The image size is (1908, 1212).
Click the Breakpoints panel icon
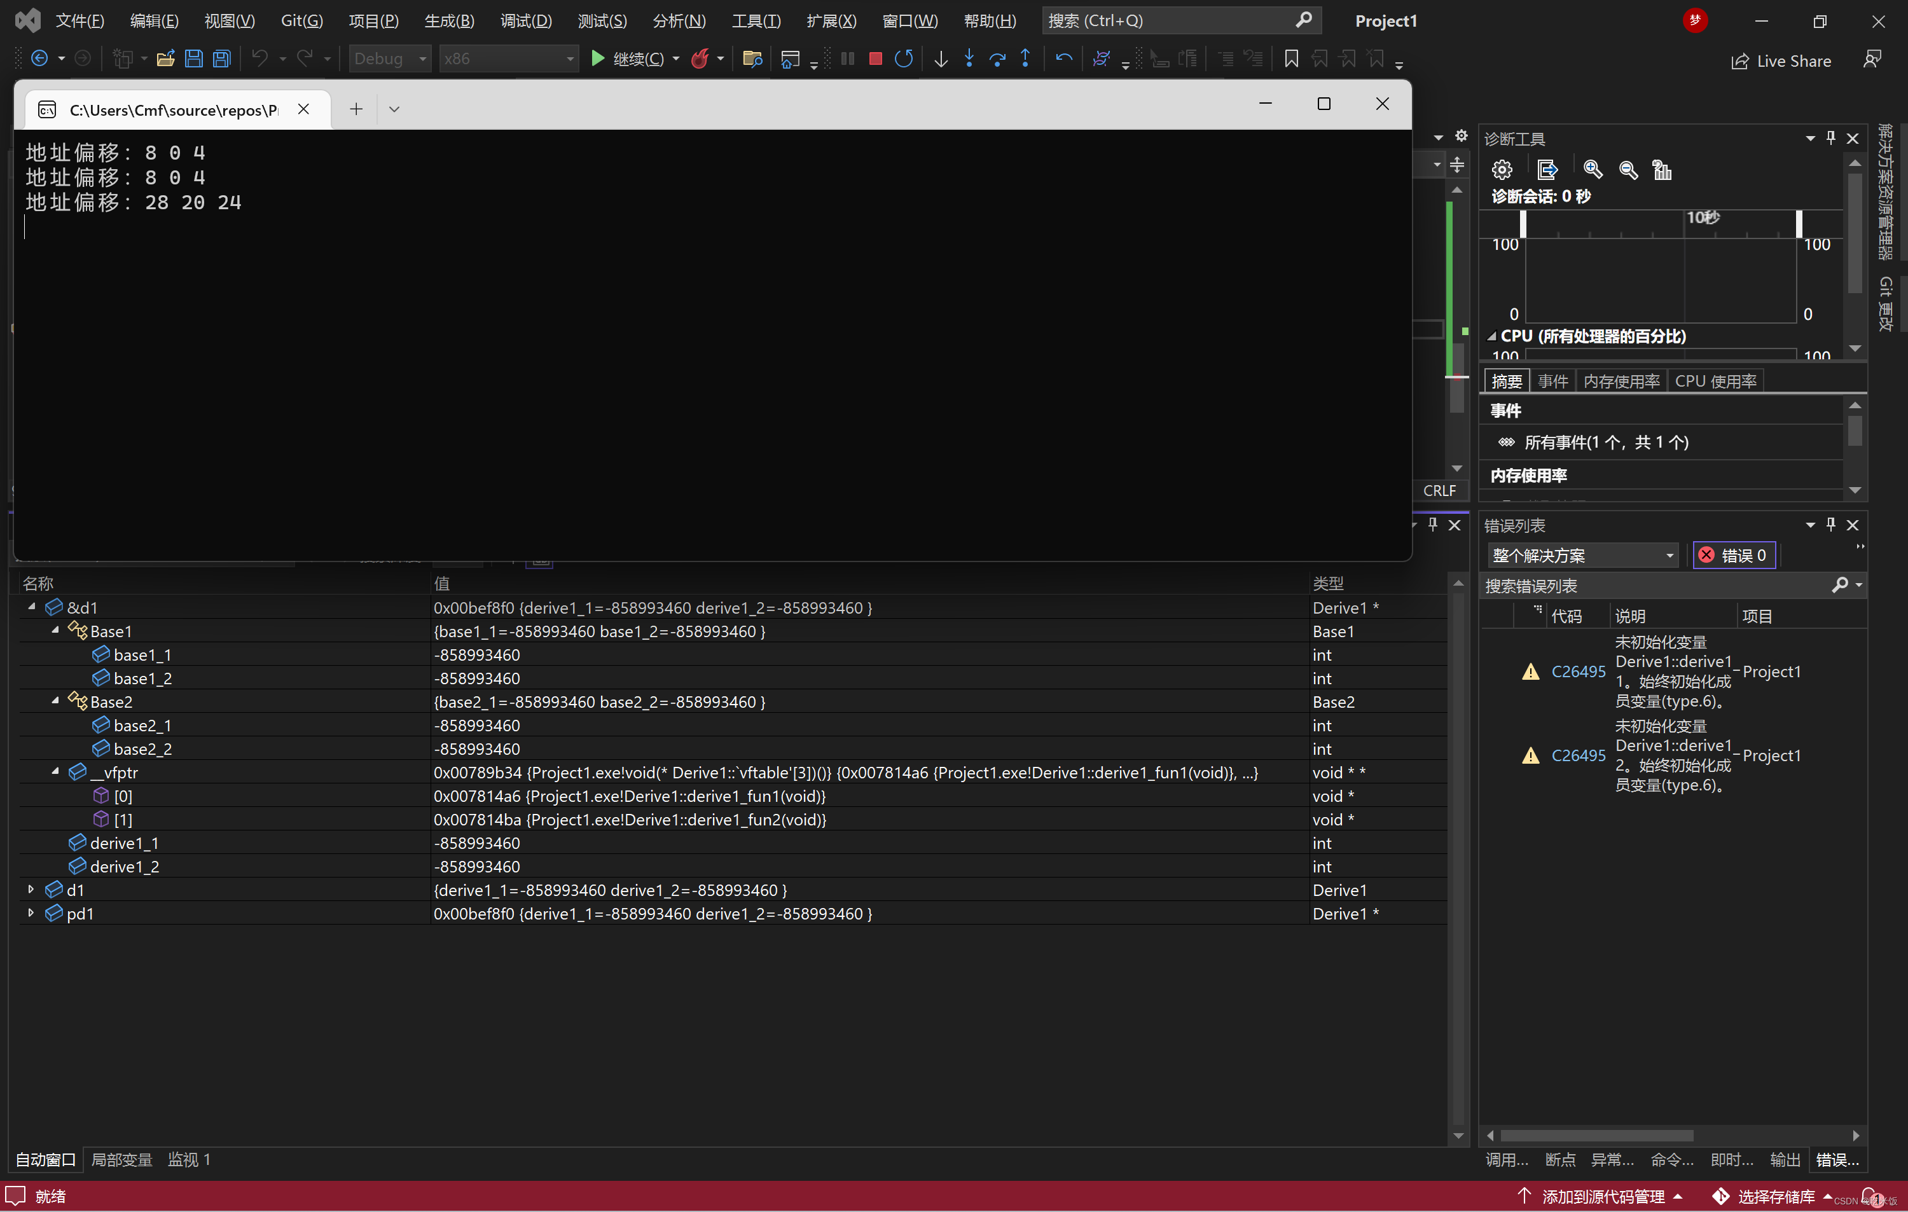point(1560,1157)
